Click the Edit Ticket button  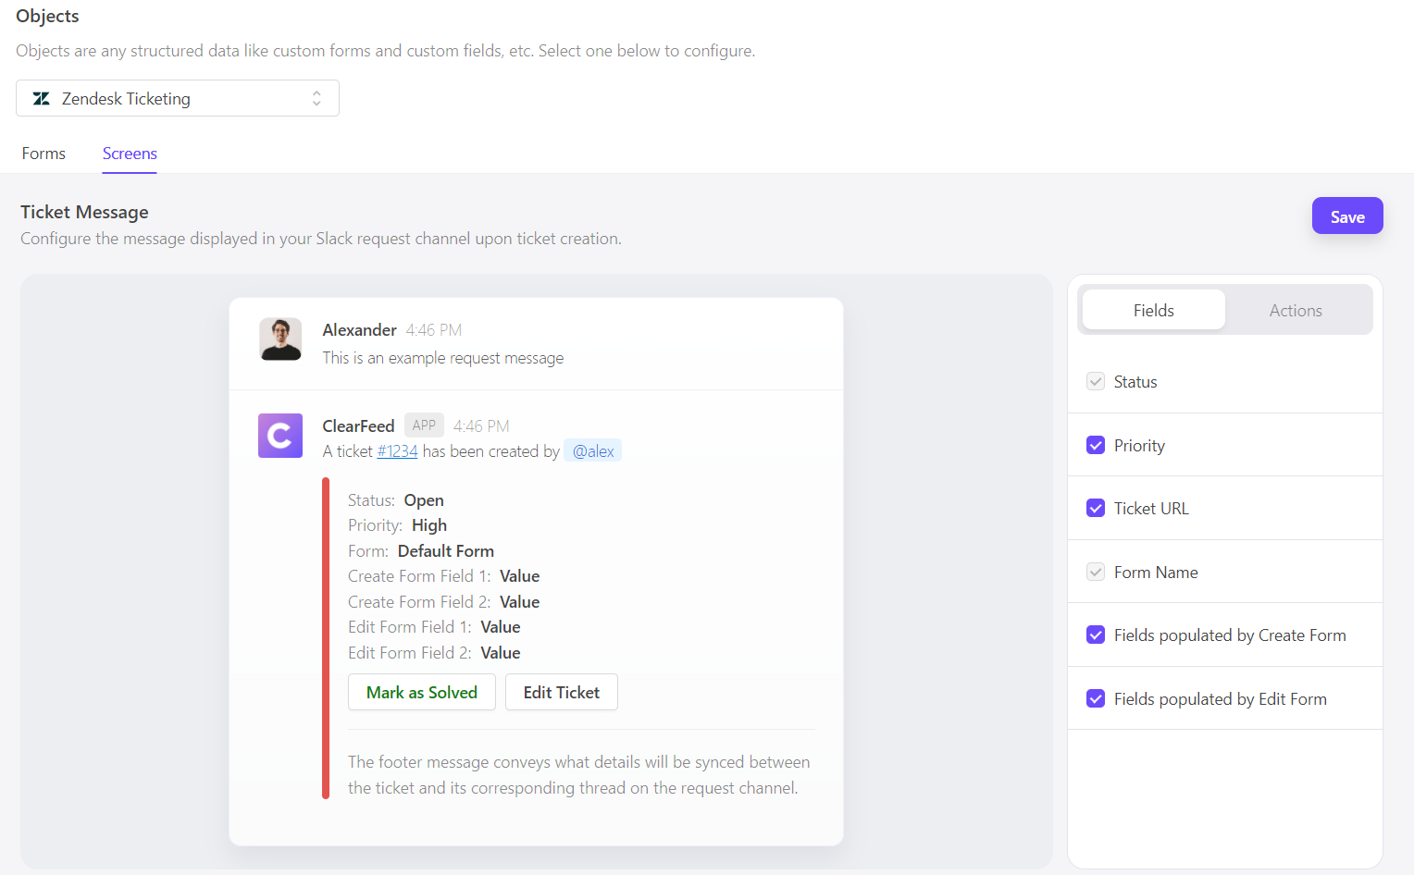(x=561, y=693)
